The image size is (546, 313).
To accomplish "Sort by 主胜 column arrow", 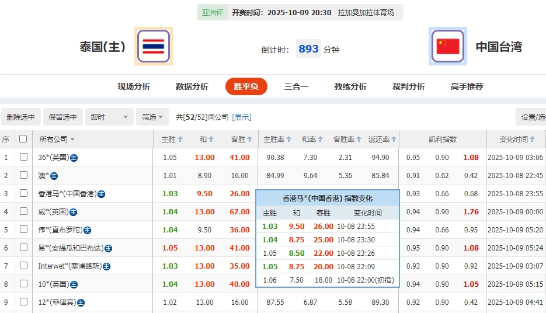I will coord(180,140).
